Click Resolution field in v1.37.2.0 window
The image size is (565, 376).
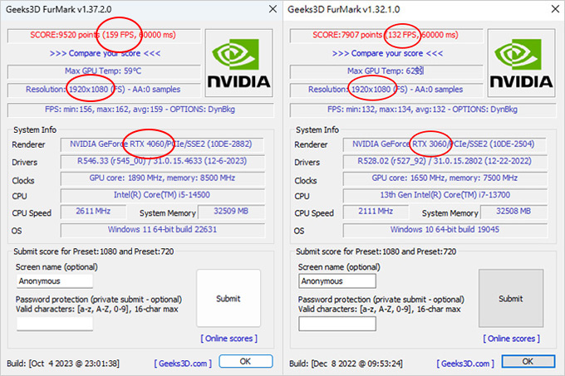(x=104, y=90)
